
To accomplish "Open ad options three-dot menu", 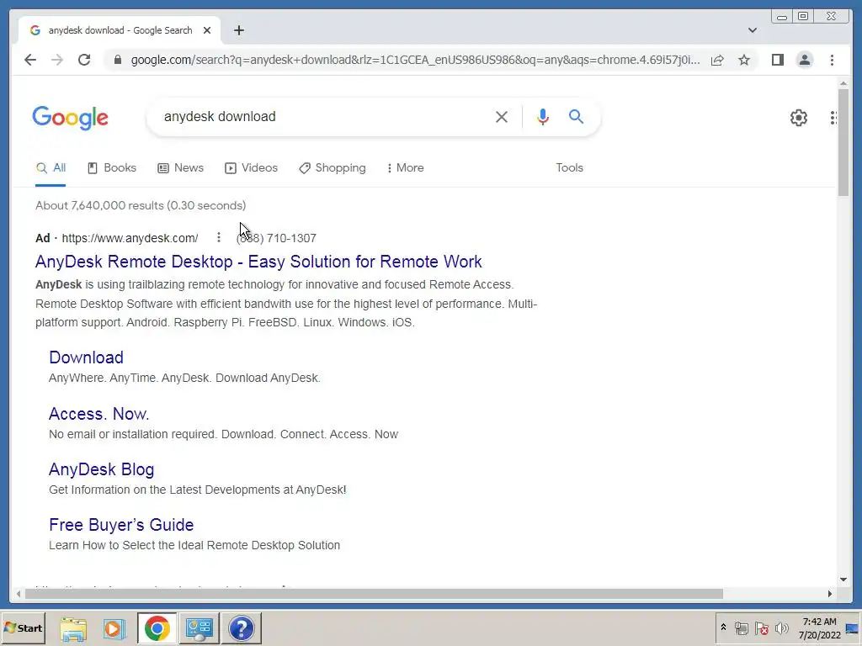I will (x=218, y=237).
